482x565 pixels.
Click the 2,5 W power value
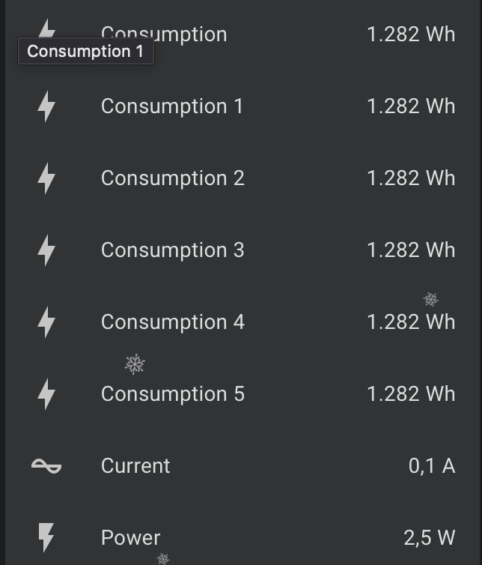point(429,537)
